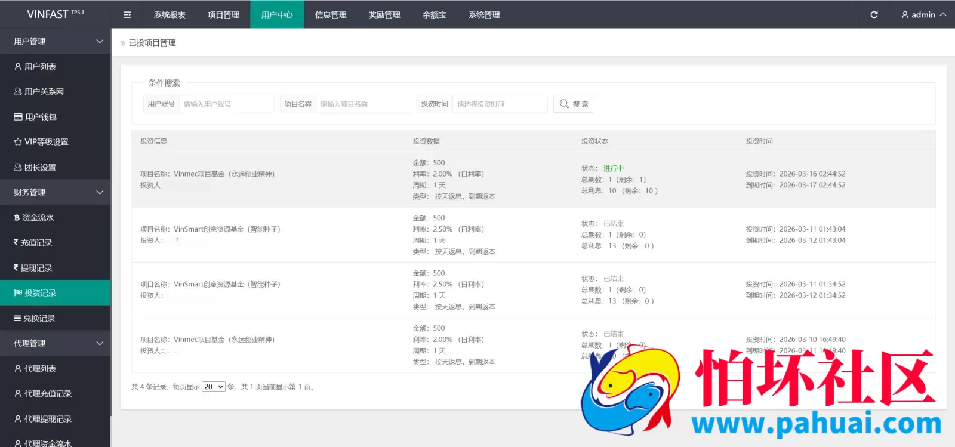Collapse the 代理管理 sidebar section
This screenshot has width=955, height=447.
(x=56, y=343)
